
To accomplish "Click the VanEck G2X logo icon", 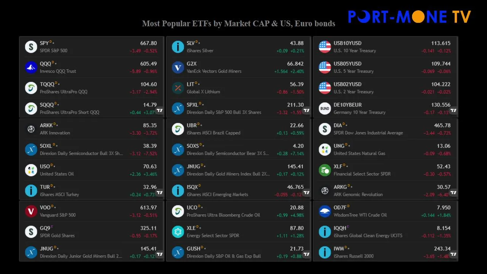I will click(178, 67).
